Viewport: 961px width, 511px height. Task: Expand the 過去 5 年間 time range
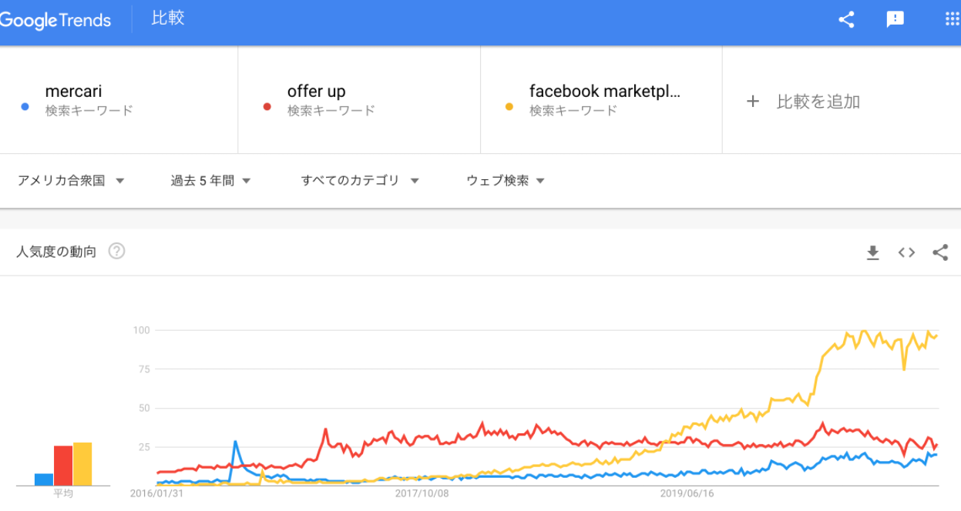pos(210,181)
